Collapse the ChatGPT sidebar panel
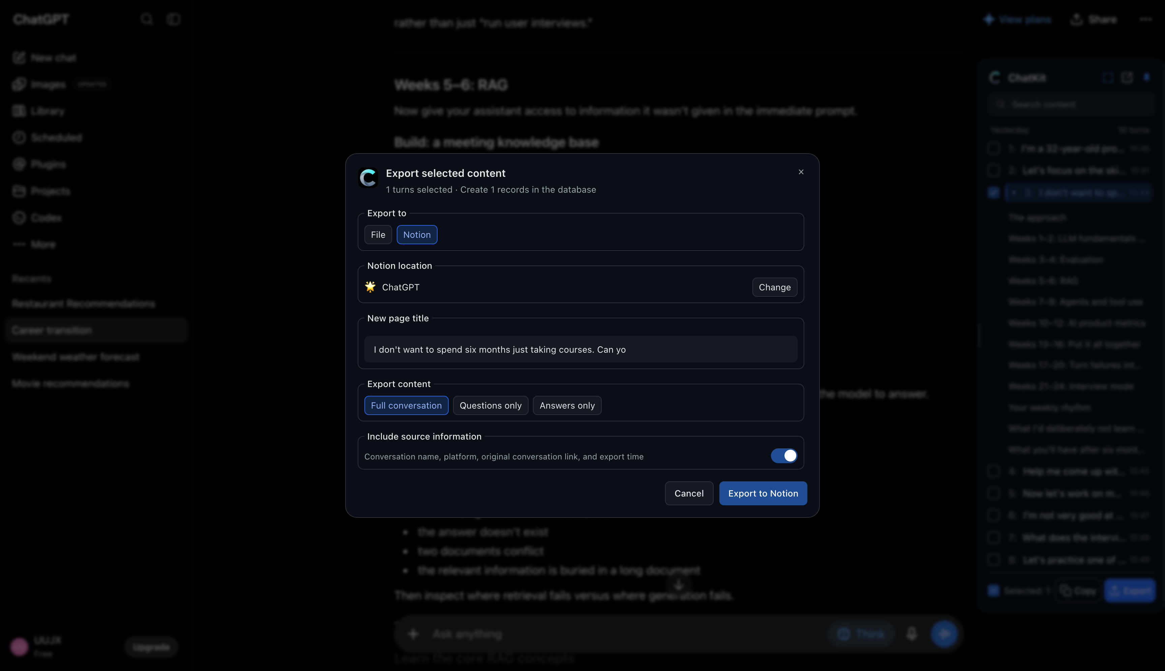 173,19
